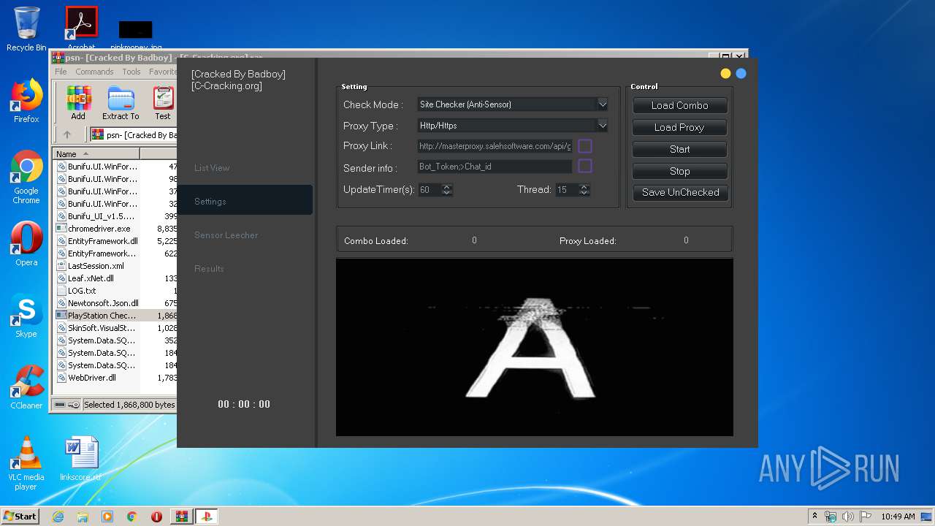Click the Proxy Link input field
This screenshot has width=935, height=526.
coord(495,146)
